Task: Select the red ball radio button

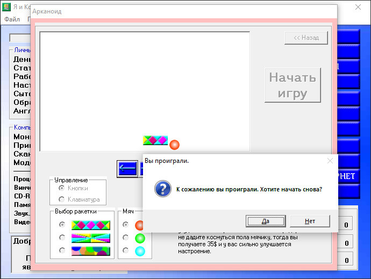Action: click(126, 224)
